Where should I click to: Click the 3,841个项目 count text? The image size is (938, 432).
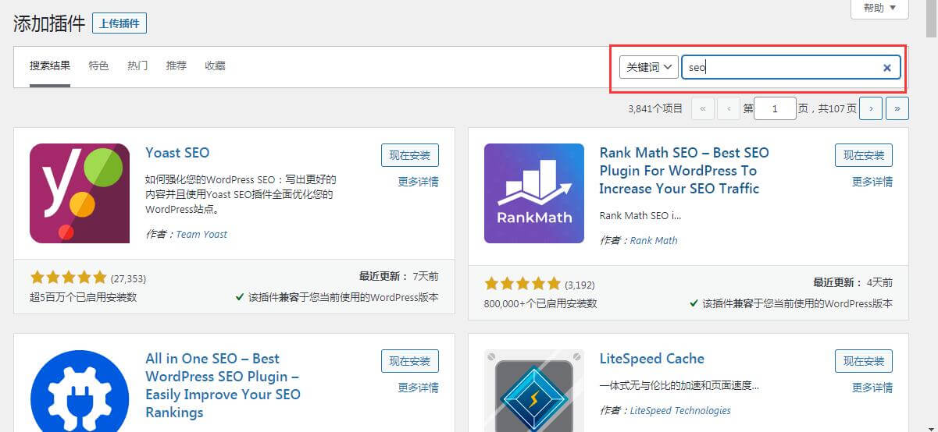click(655, 108)
